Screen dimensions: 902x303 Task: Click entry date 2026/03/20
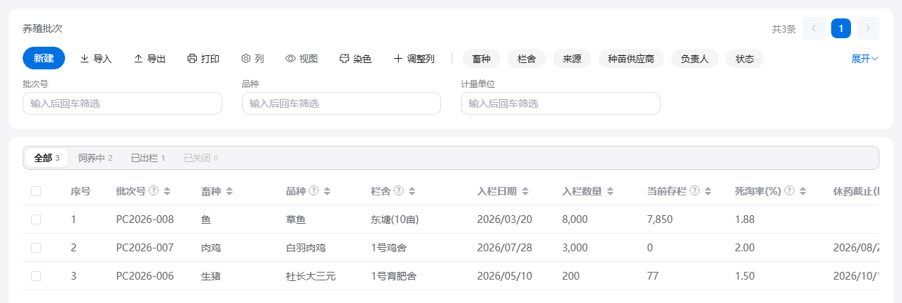click(x=505, y=219)
